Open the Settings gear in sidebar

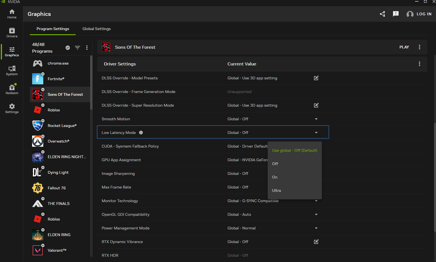[12, 108]
